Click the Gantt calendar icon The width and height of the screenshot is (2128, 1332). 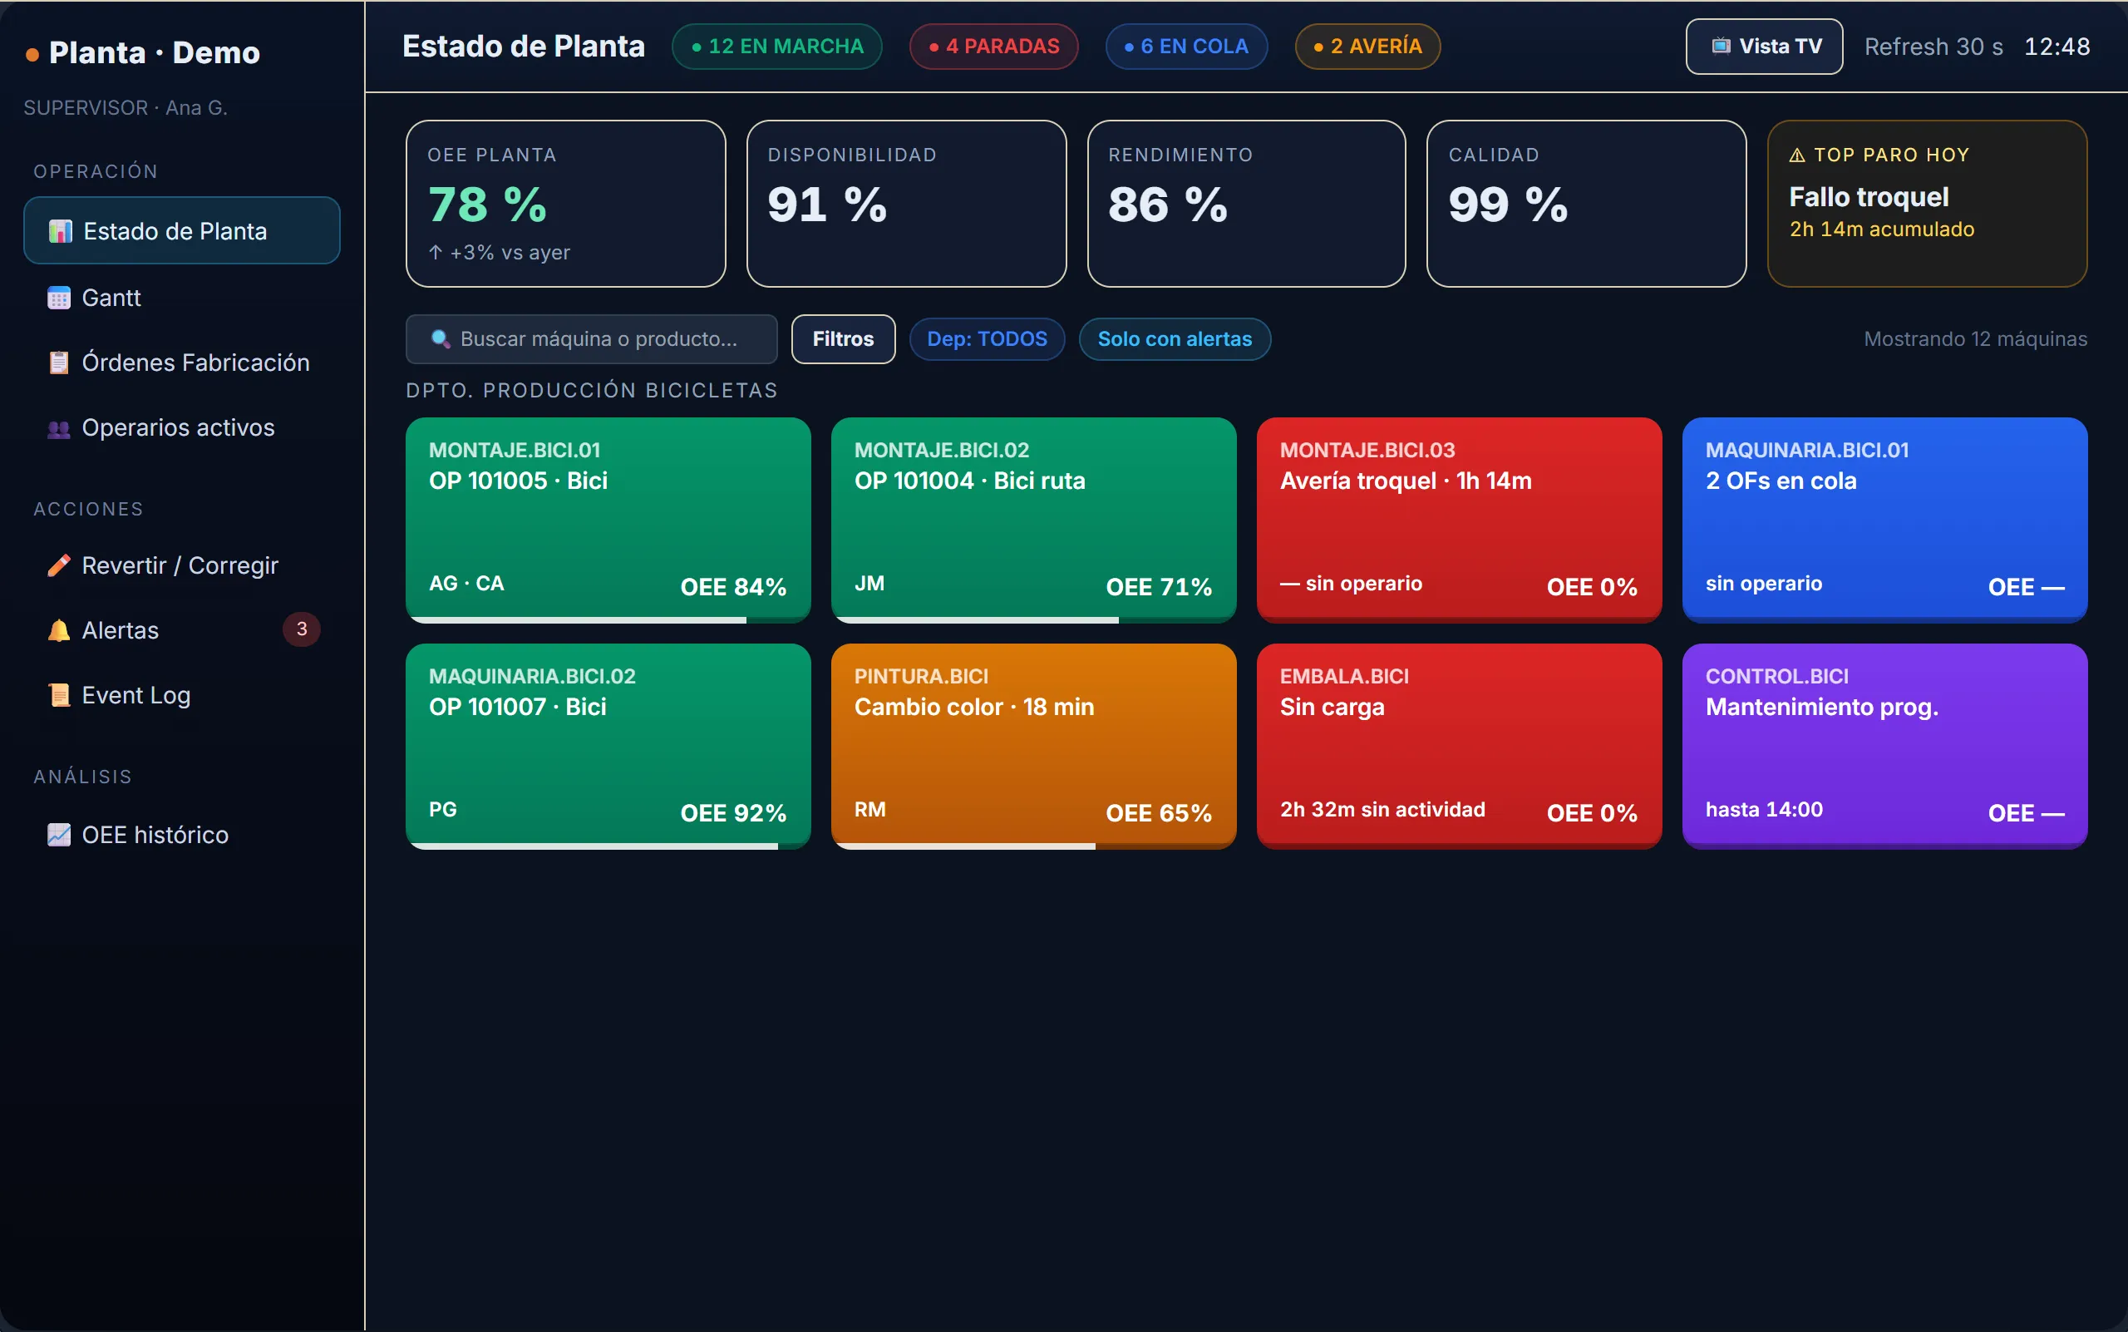tap(59, 298)
